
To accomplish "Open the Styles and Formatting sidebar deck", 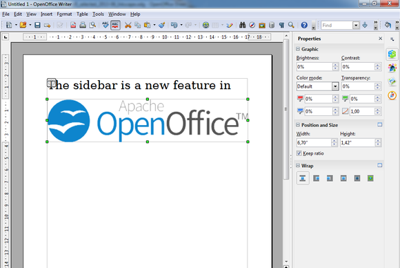I will tap(392, 68).
